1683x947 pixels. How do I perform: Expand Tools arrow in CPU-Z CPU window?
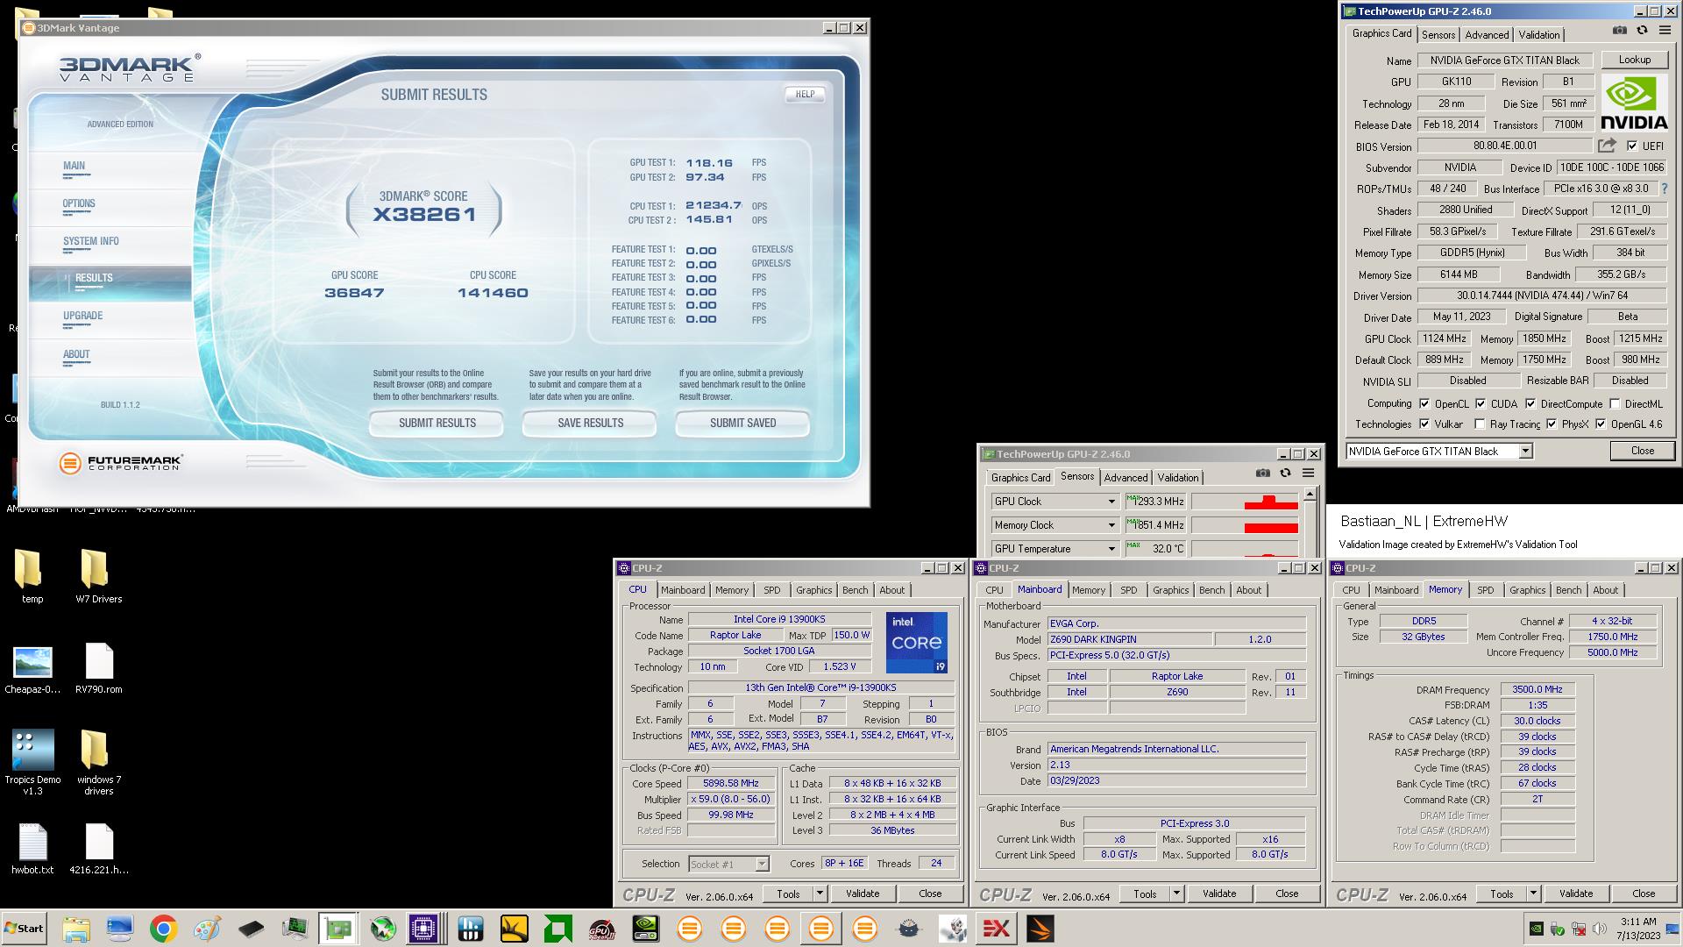click(x=820, y=894)
